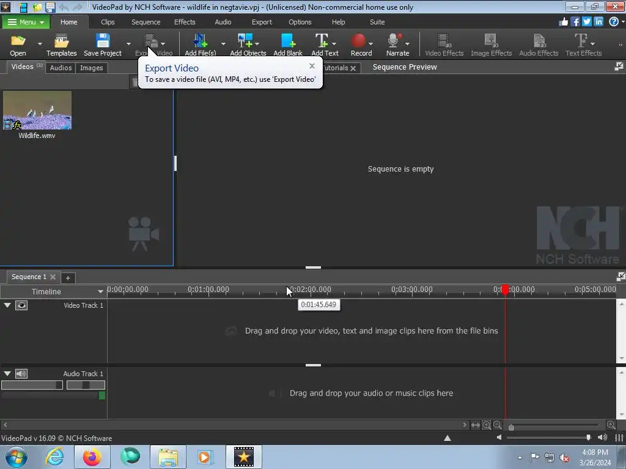This screenshot has height=469, width=626.
Task: Toggle Video Track 1 visibility eye
Action: (x=21, y=305)
